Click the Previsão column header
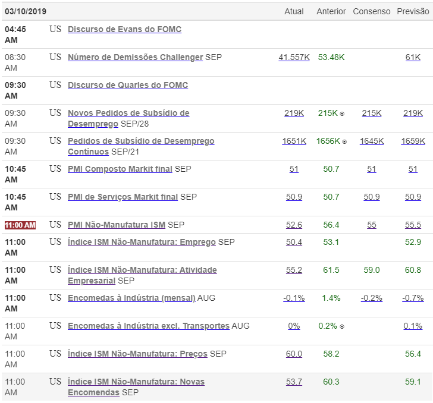The image size is (433, 403). (413, 11)
